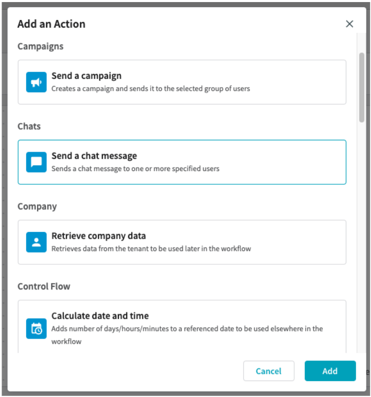
Task: Click the send campaign description text
Action: click(x=151, y=89)
